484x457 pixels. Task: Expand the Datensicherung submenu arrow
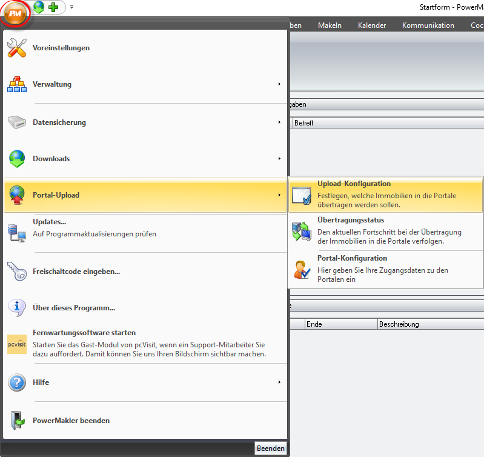[279, 122]
